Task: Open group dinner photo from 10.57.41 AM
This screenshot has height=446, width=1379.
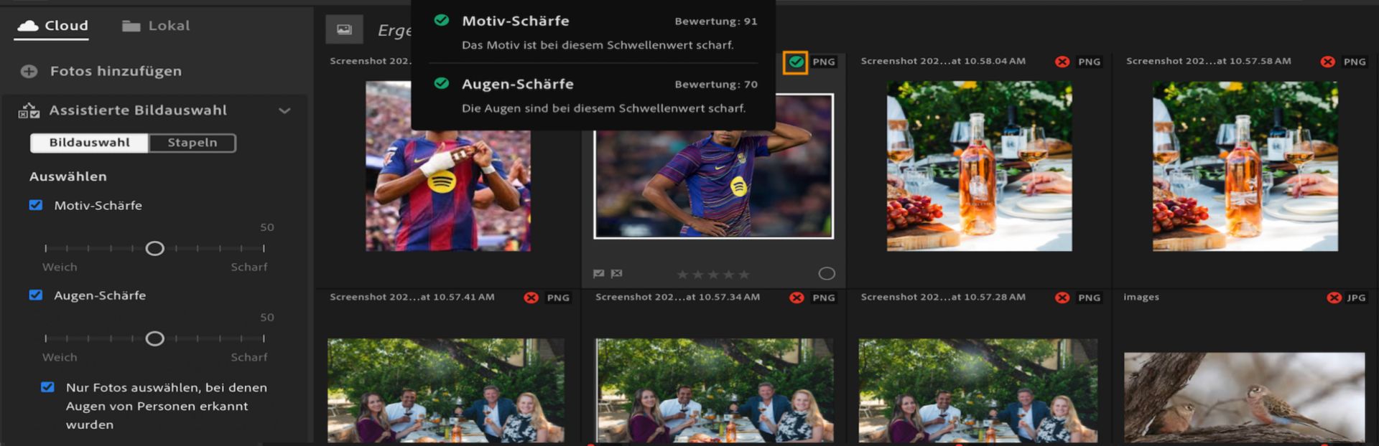Action: (x=446, y=391)
